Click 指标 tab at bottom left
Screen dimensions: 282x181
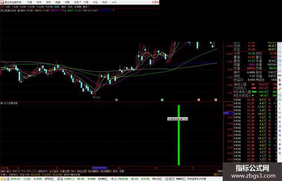click(3, 171)
